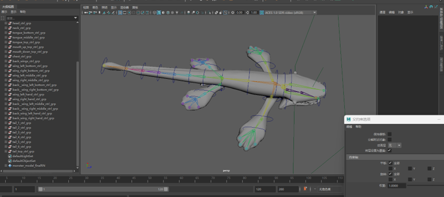Open first menu in viewport panel menu bar

click(86, 8)
